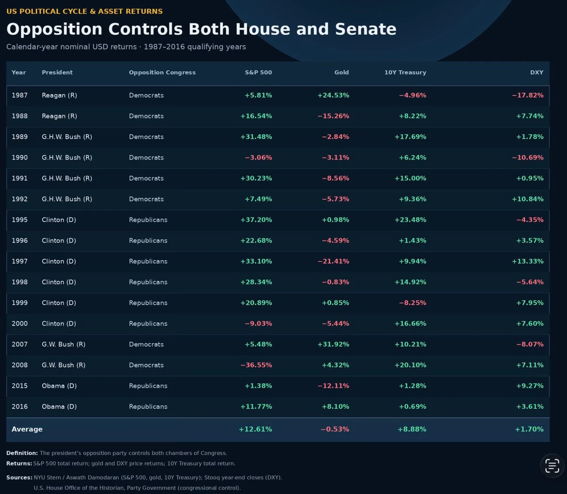Select the DXY column header
567x494 pixels.
pos(537,73)
